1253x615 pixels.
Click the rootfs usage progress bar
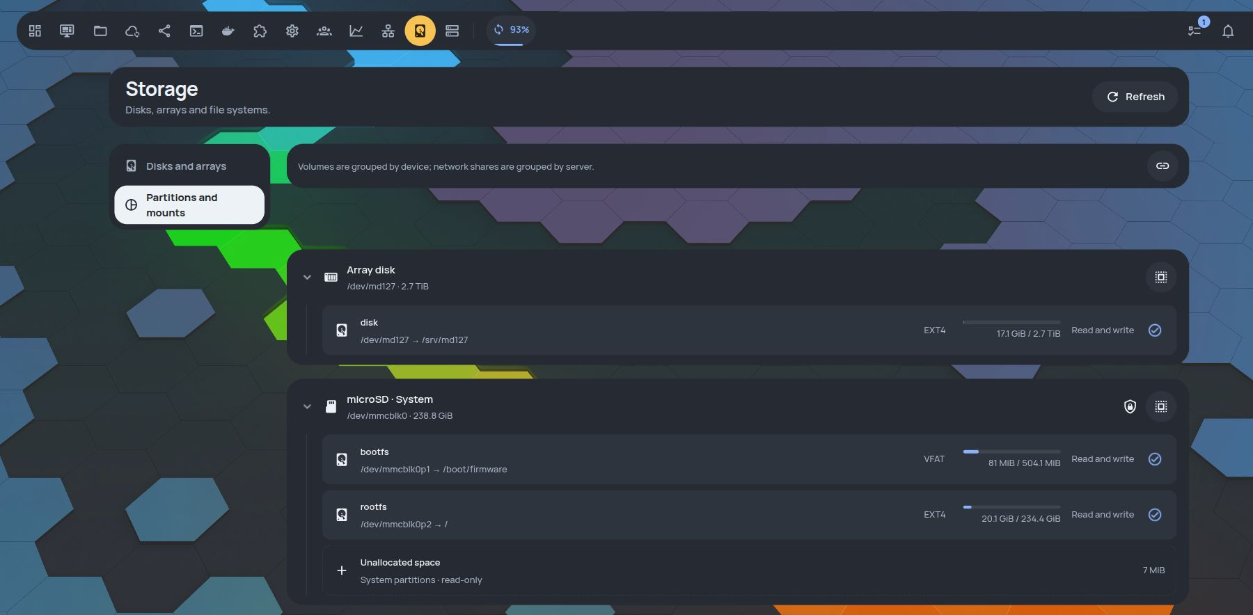[x=1011, y=507]
